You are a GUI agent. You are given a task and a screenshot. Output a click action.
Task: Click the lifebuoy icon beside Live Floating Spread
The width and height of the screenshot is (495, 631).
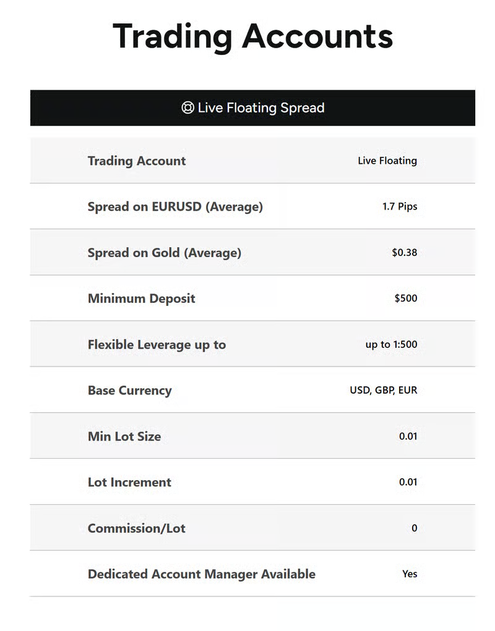[187, 108]
